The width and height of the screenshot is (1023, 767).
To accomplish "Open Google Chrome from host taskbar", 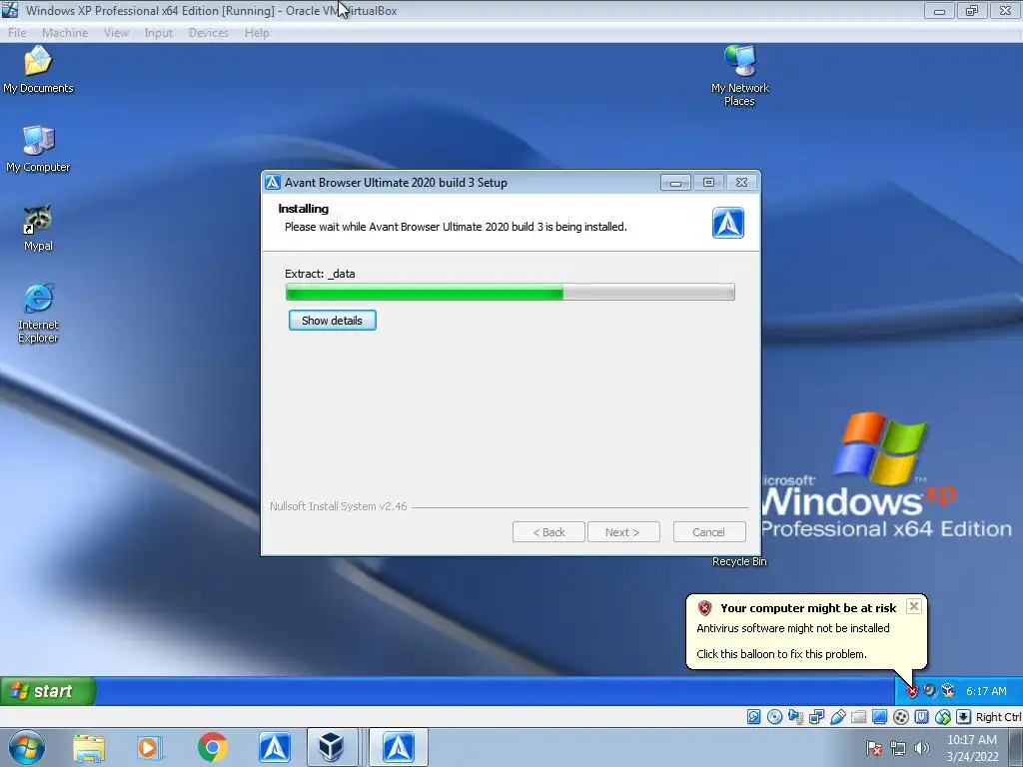I will [213, 747].
